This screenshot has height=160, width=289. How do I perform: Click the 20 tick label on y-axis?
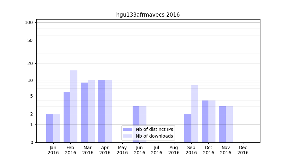(30, 63)
